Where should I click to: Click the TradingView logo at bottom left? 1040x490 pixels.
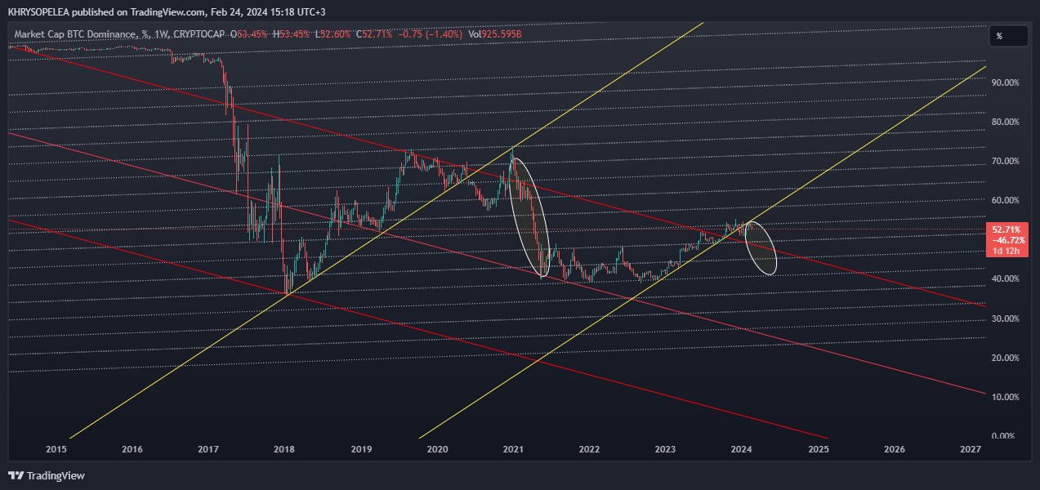pyautogui.click(x=47, y=475)
